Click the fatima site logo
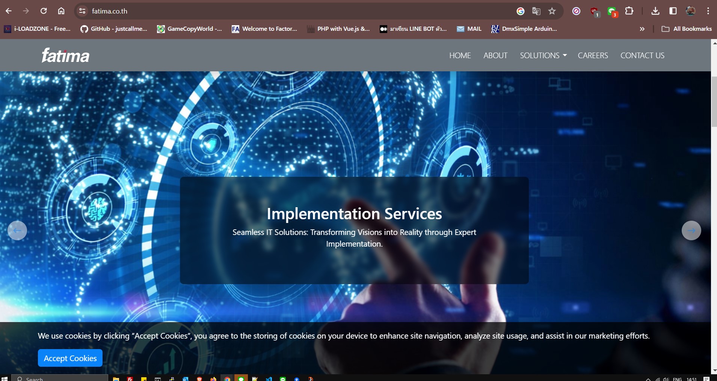717x381 pixels. coord(65,55)
